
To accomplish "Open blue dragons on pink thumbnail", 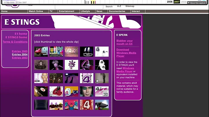I will pos(71,105).
